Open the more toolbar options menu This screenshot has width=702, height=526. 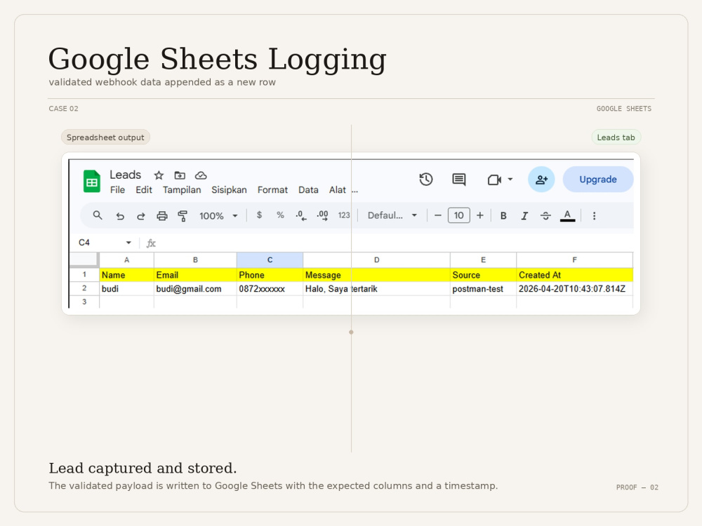tap(594, 216)
